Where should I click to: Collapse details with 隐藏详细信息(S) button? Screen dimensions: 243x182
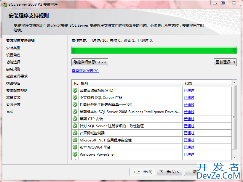tap(90, 62)
